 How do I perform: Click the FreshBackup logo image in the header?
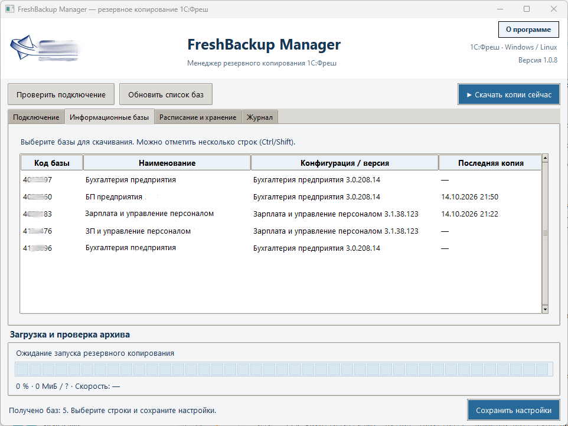tap(45, 48)
